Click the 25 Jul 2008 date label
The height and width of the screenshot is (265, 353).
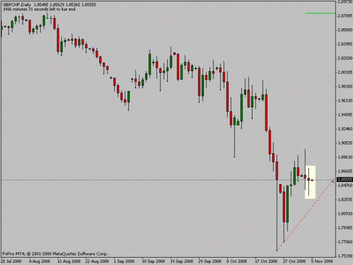point(11,262)
